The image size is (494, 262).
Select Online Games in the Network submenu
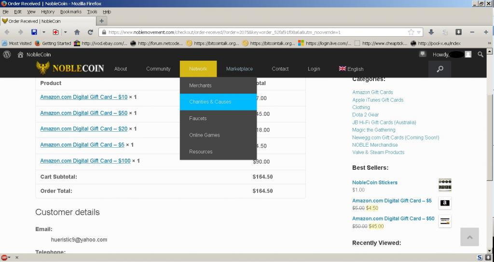[219, 135]
